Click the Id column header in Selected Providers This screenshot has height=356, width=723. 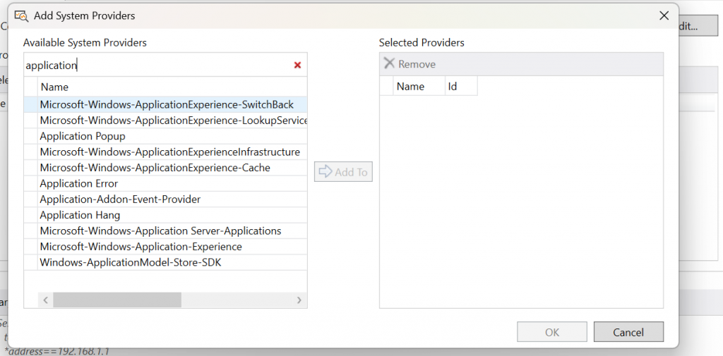pos(461,86)
